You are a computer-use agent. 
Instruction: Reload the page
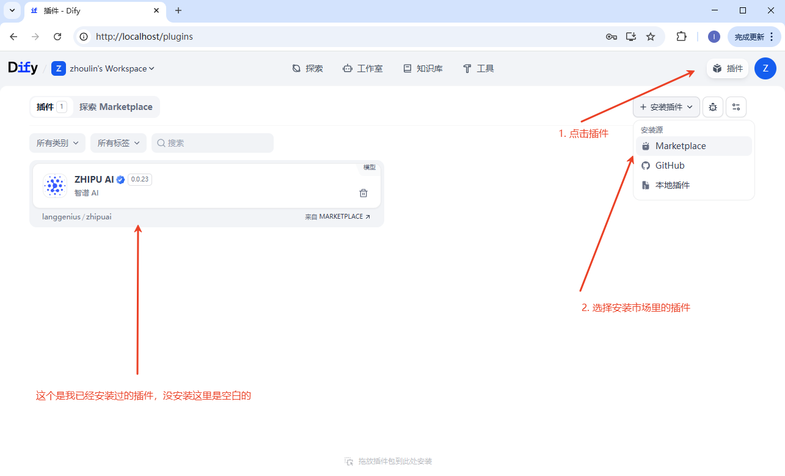click(x=57, y=37)
